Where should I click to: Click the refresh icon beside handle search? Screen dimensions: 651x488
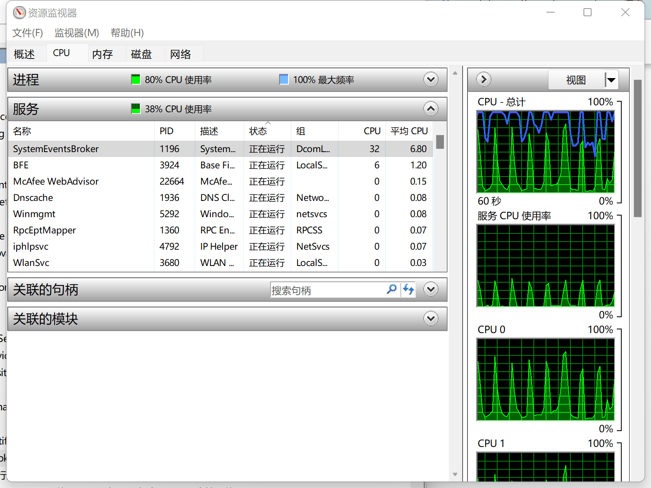pos(408,290)
